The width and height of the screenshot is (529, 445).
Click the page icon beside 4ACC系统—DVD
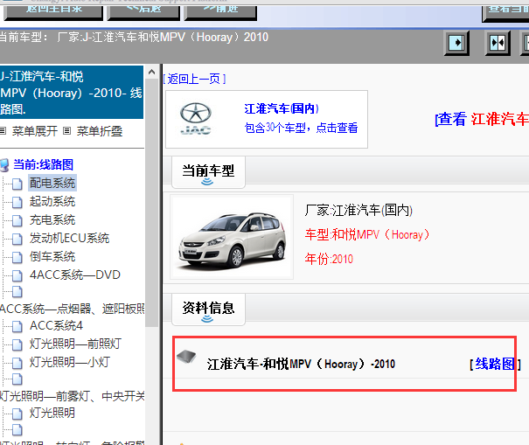(17, 275)
